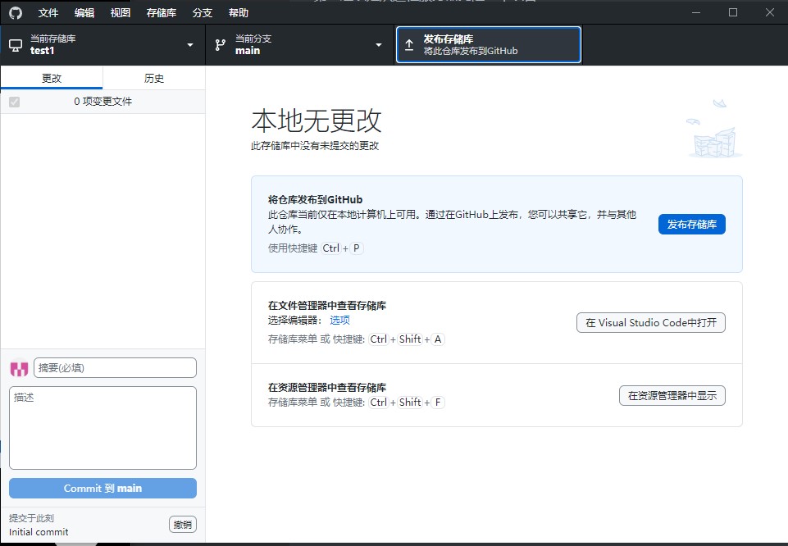Toggle the 0 项变更文件 select-all checkbox
The image size is (788, 546).
(x=14, y=102)
